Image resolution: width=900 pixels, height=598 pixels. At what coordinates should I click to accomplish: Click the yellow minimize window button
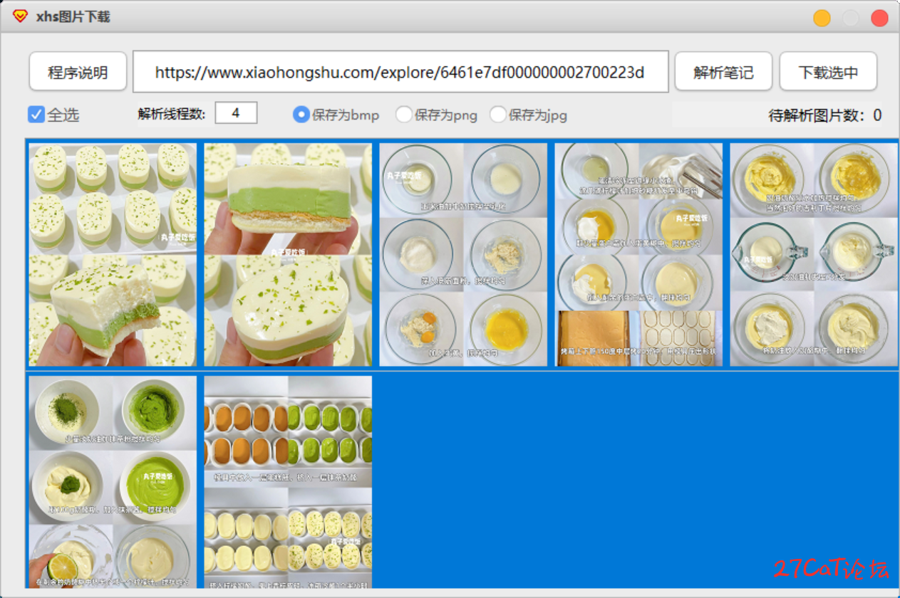tap(822, 19)
